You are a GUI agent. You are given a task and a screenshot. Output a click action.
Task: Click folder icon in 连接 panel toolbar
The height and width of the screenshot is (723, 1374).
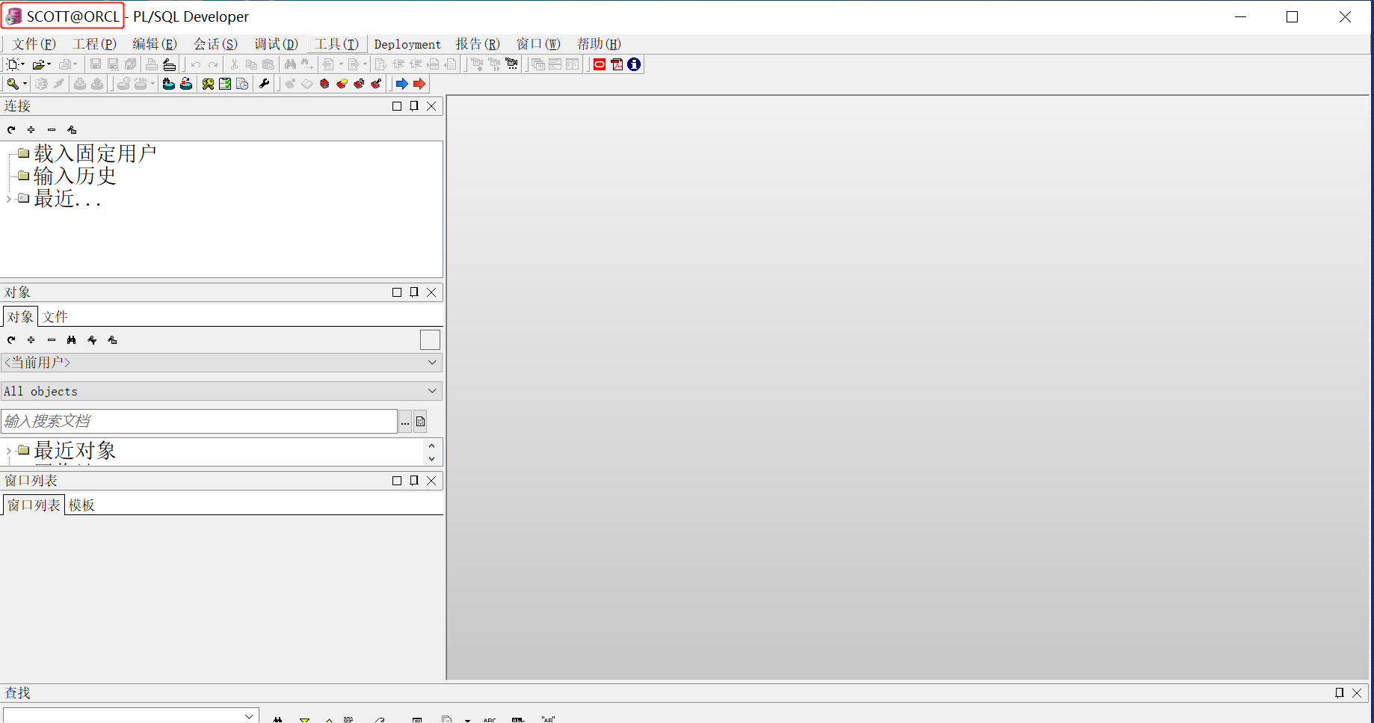[72, 130]
